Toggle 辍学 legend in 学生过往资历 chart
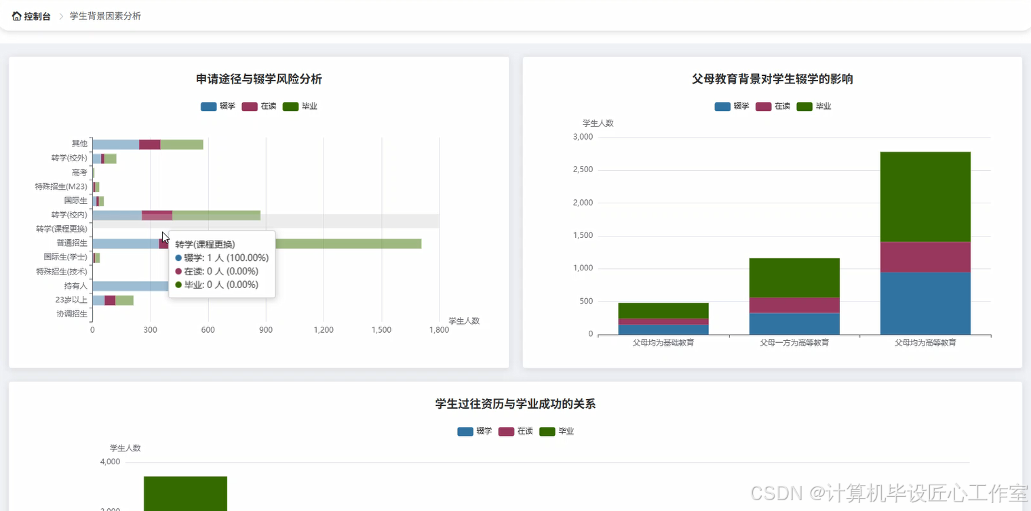Viewport: 1031px width, 511px height. coord(475,431)
